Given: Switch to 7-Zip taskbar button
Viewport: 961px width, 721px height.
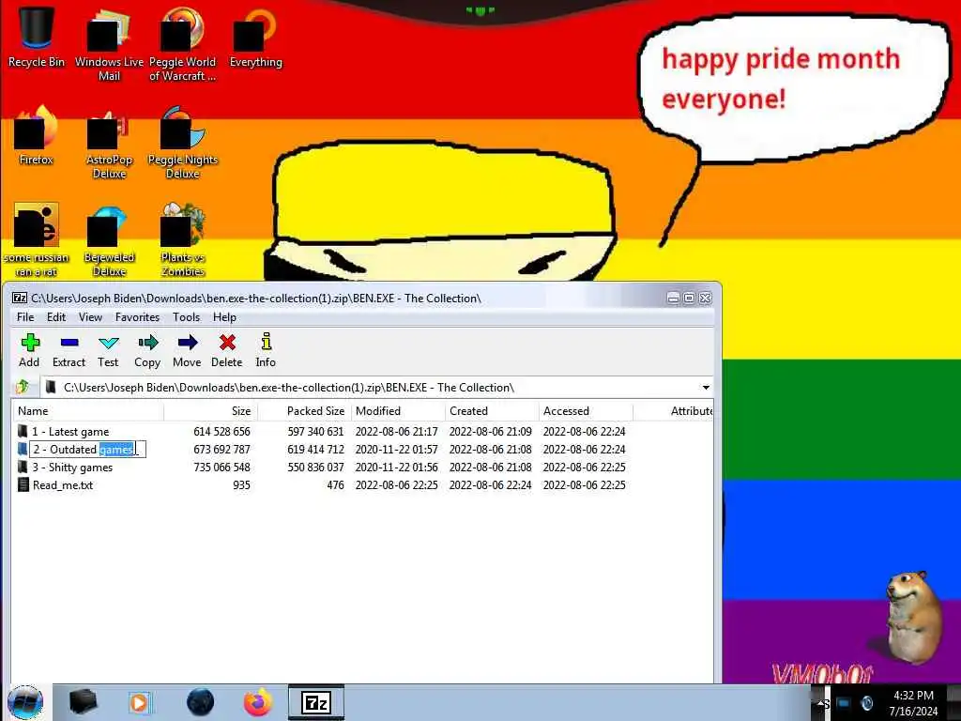Looking at the screenshot, I should (x=316, y=702).
